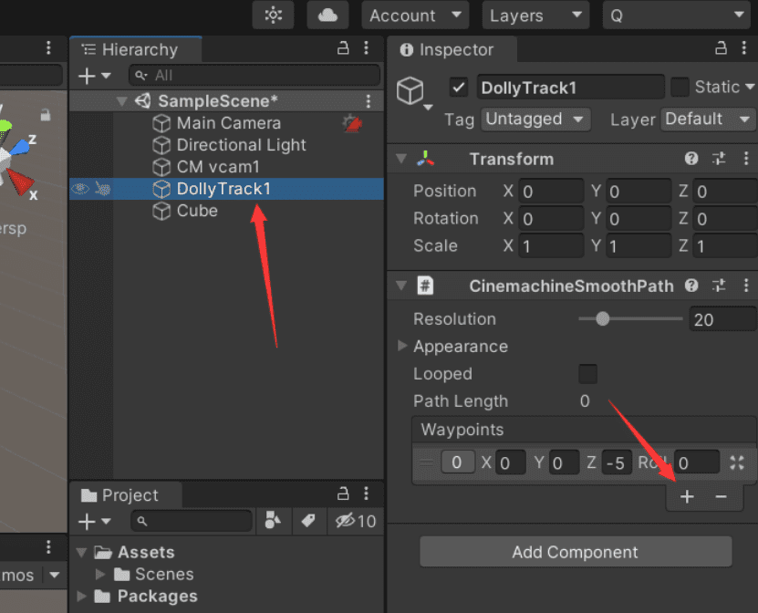Open Transform component preset settings icon
758x613 pixels.
point(719,159)
